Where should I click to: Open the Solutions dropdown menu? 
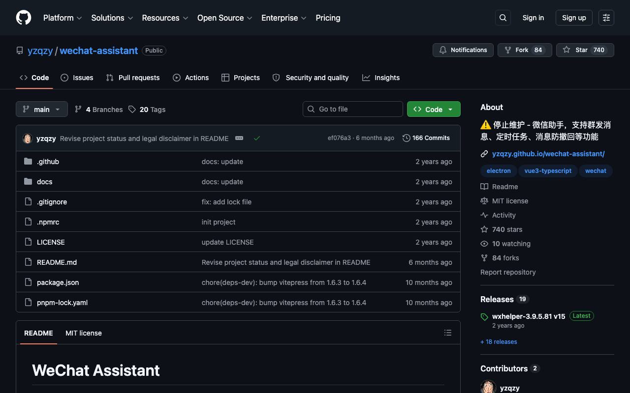pyautogui.click(x=112, y=18)
